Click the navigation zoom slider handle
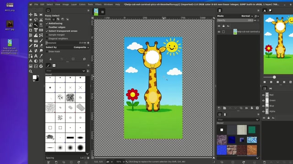The image size is (293, 164). 274,77
